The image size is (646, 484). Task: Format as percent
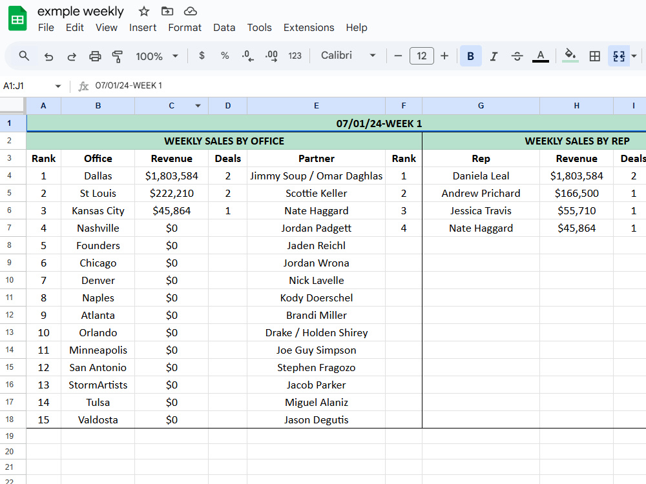click(225, 55)
